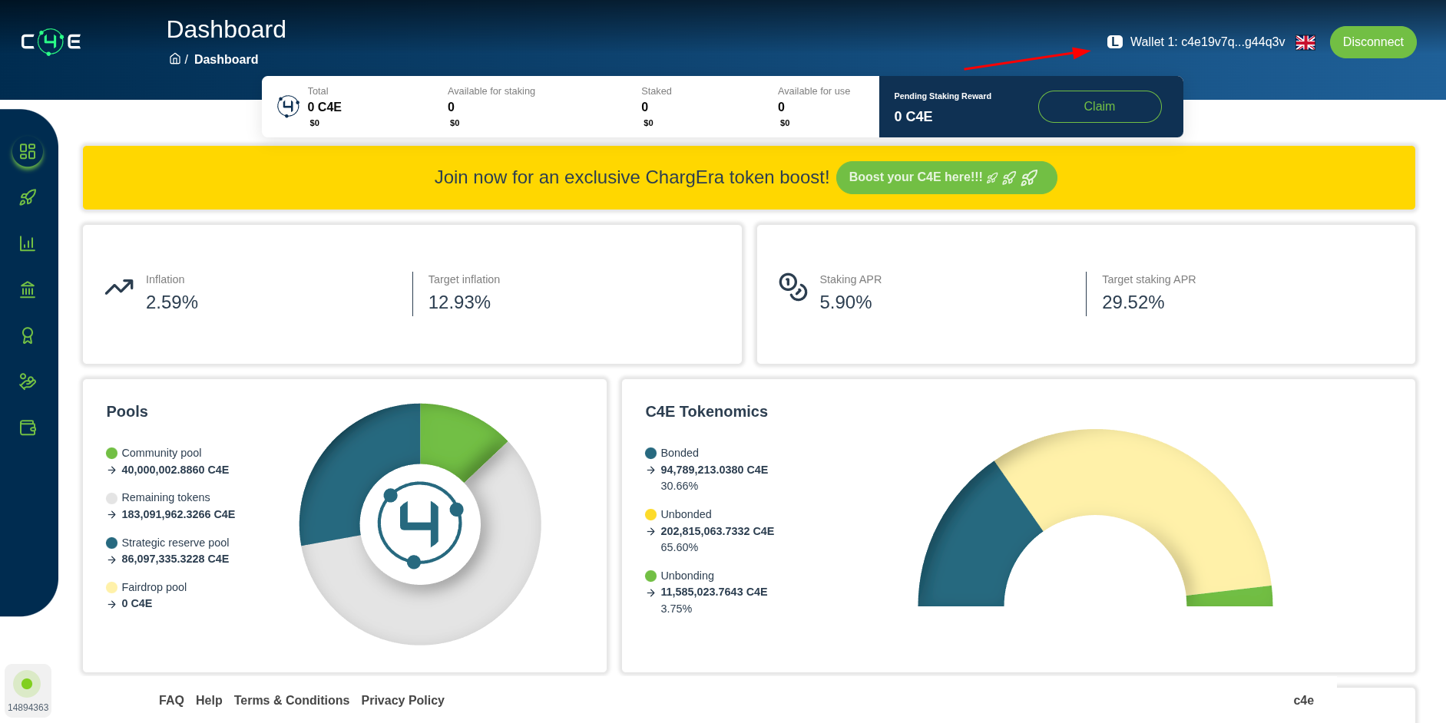This screenshot has width=1446, height=723.
Task: Select Remaining tokens gray legend dot
Action: [112, 498]
